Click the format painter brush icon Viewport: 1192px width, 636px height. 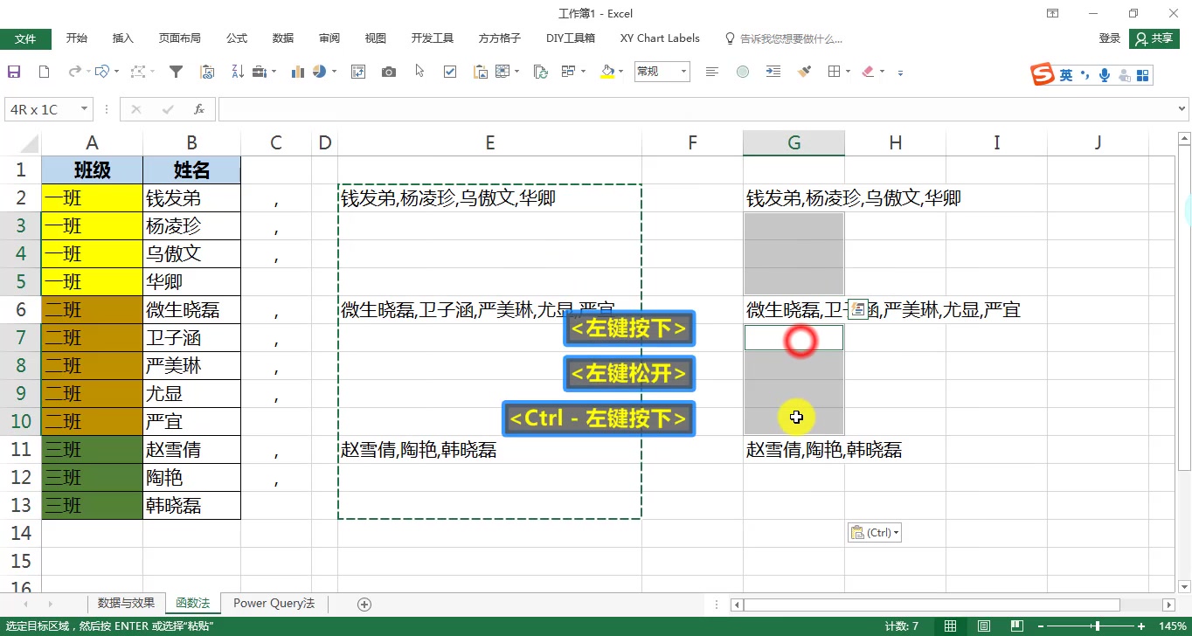(x=804, y=72)
